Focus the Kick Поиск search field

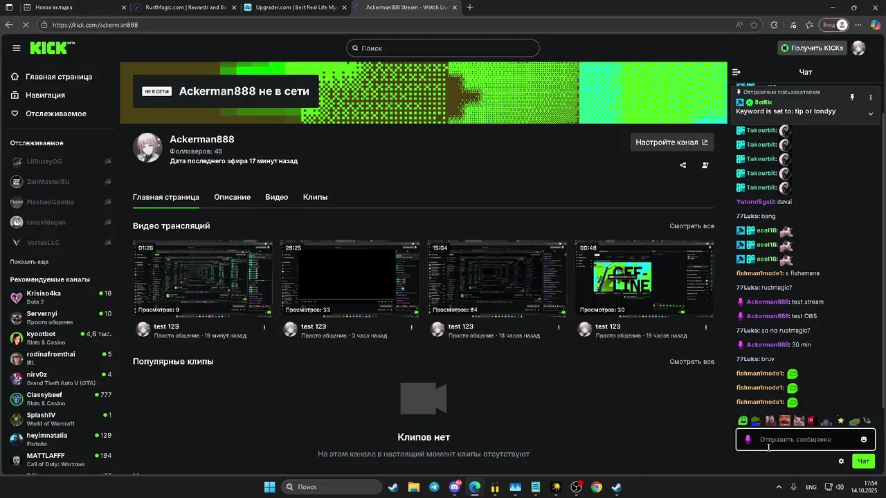point(443,48)
